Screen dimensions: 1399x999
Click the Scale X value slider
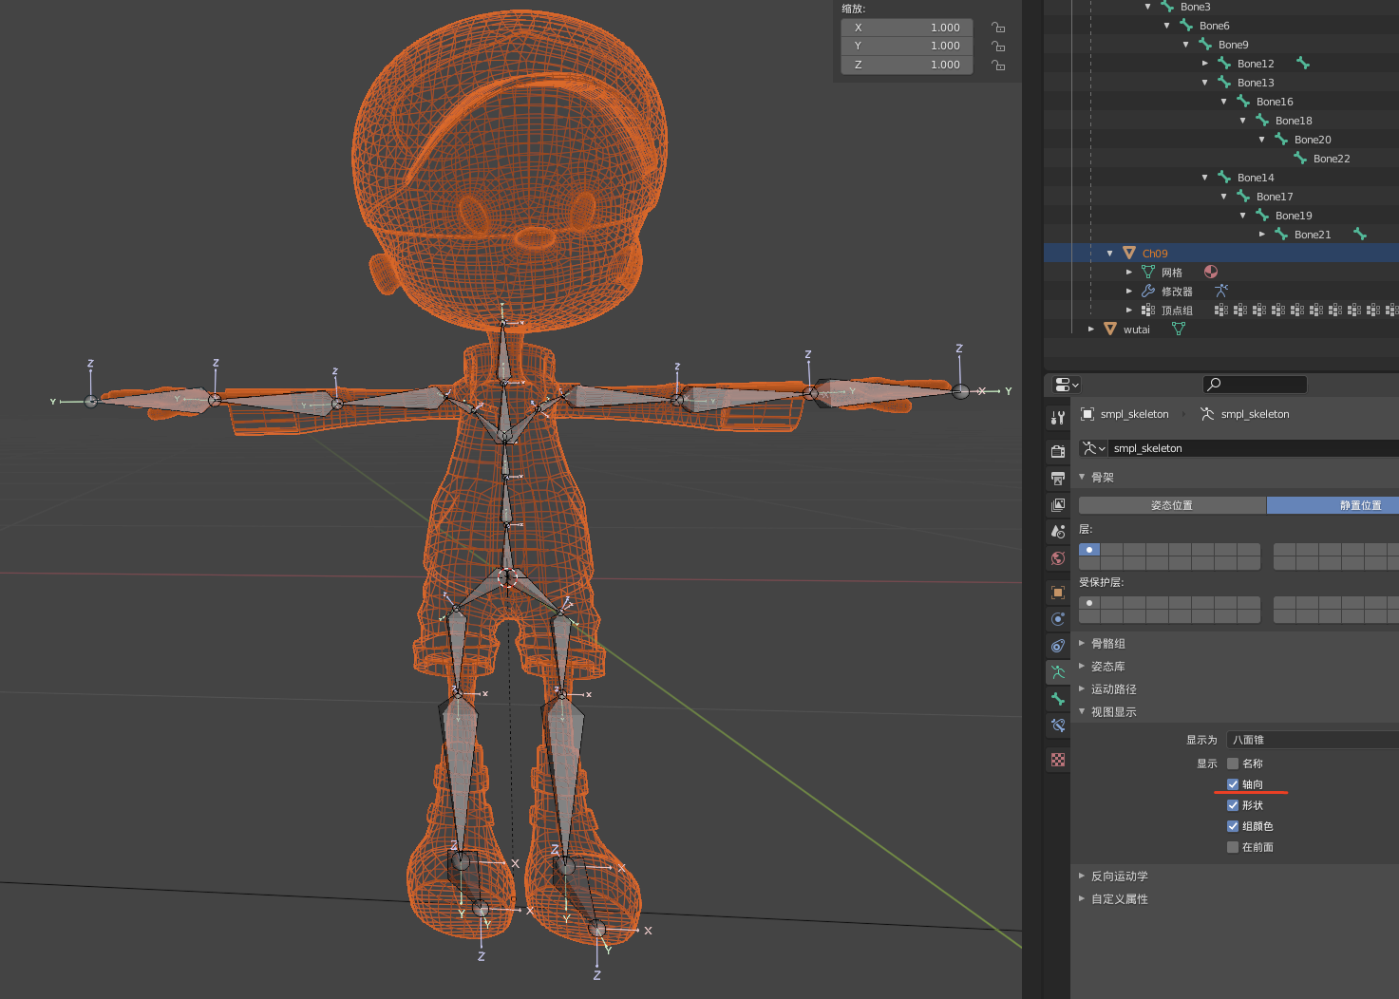906,27
